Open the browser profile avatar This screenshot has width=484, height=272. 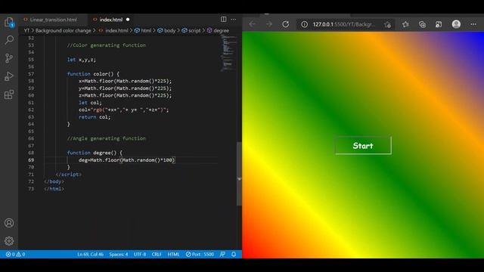456,24
